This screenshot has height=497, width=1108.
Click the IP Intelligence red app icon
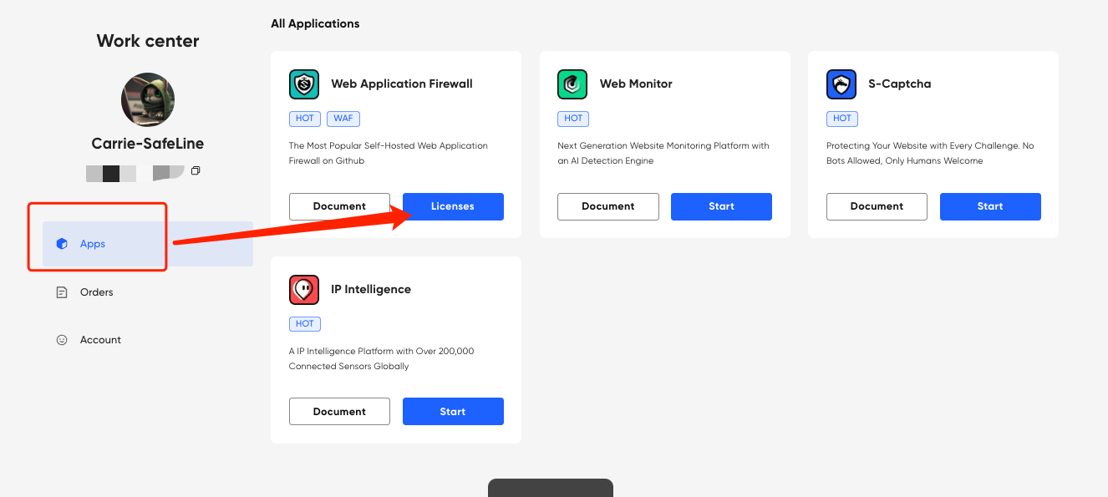pos(304,290)
